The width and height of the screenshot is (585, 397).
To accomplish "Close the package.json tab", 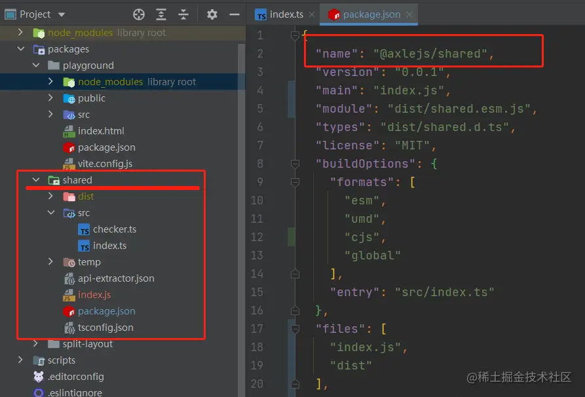I will click(x=409, y=14).
